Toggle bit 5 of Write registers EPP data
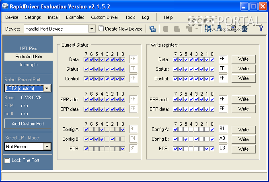 coord(186,109)
